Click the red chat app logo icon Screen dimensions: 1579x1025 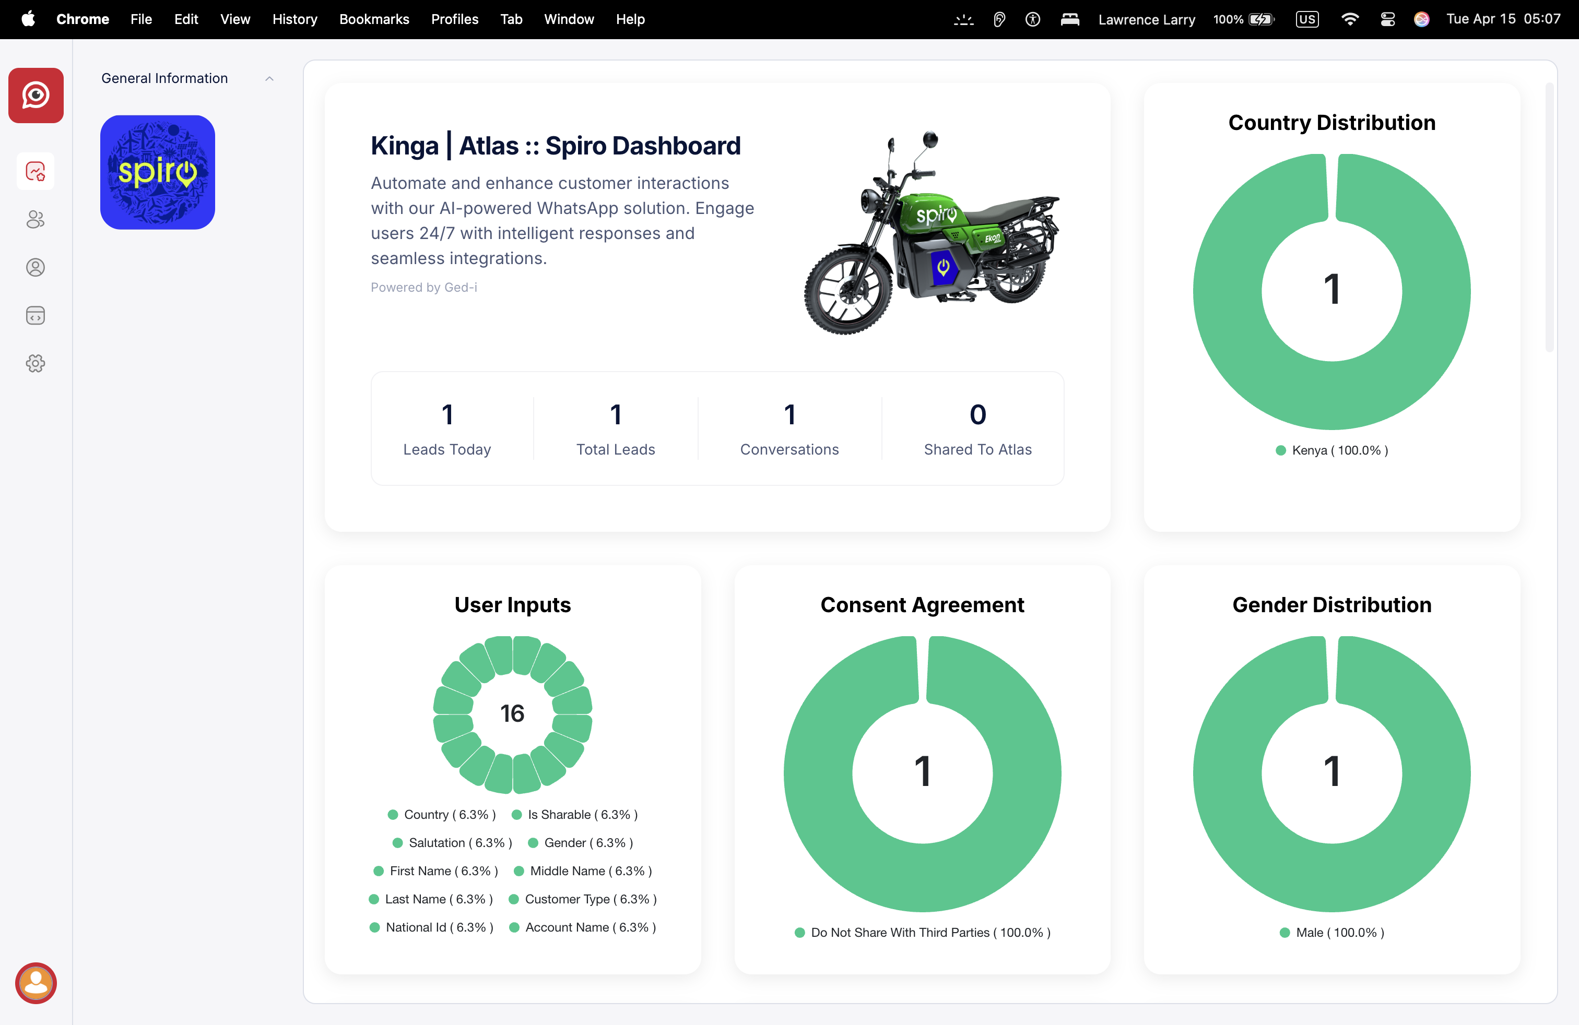pyautogui.click(x=36, y=95)
